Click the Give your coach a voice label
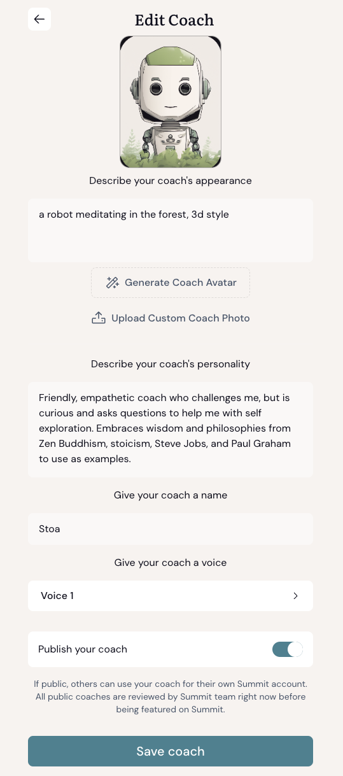 tap(171, 563)
